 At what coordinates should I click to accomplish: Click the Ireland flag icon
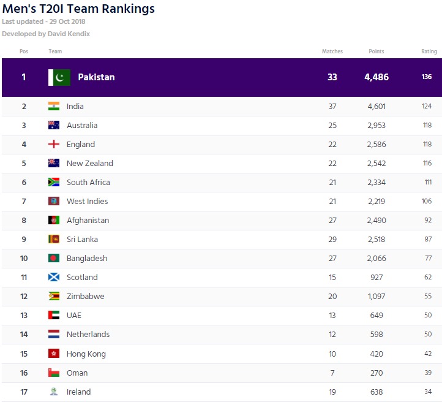point(54,392)
